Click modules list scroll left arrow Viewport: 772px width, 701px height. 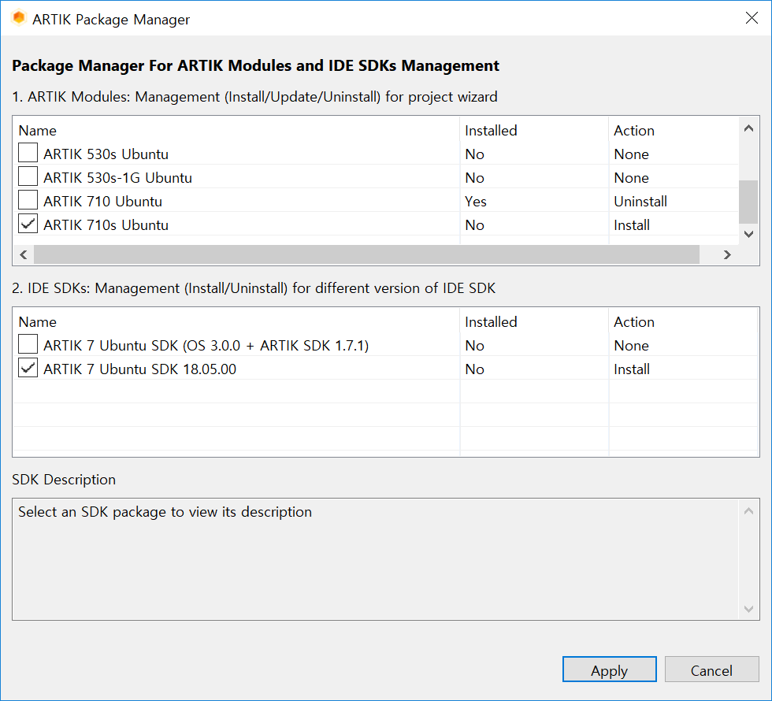pyautogui.click(x=23, y=254)
